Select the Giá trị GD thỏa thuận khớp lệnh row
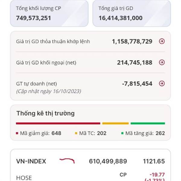181x181 pixels. [x=91, y=41]
